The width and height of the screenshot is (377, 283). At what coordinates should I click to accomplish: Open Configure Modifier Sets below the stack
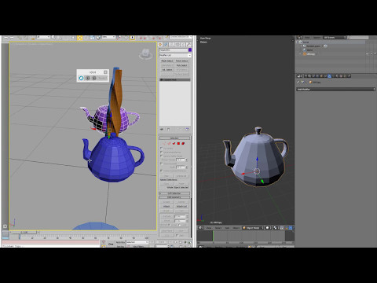coord(187,129)
